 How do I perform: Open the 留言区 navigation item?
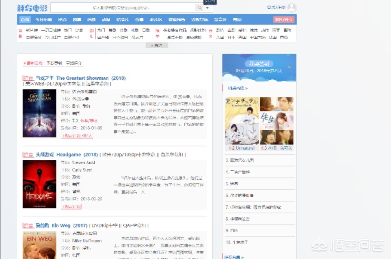[x=220, y=19]
